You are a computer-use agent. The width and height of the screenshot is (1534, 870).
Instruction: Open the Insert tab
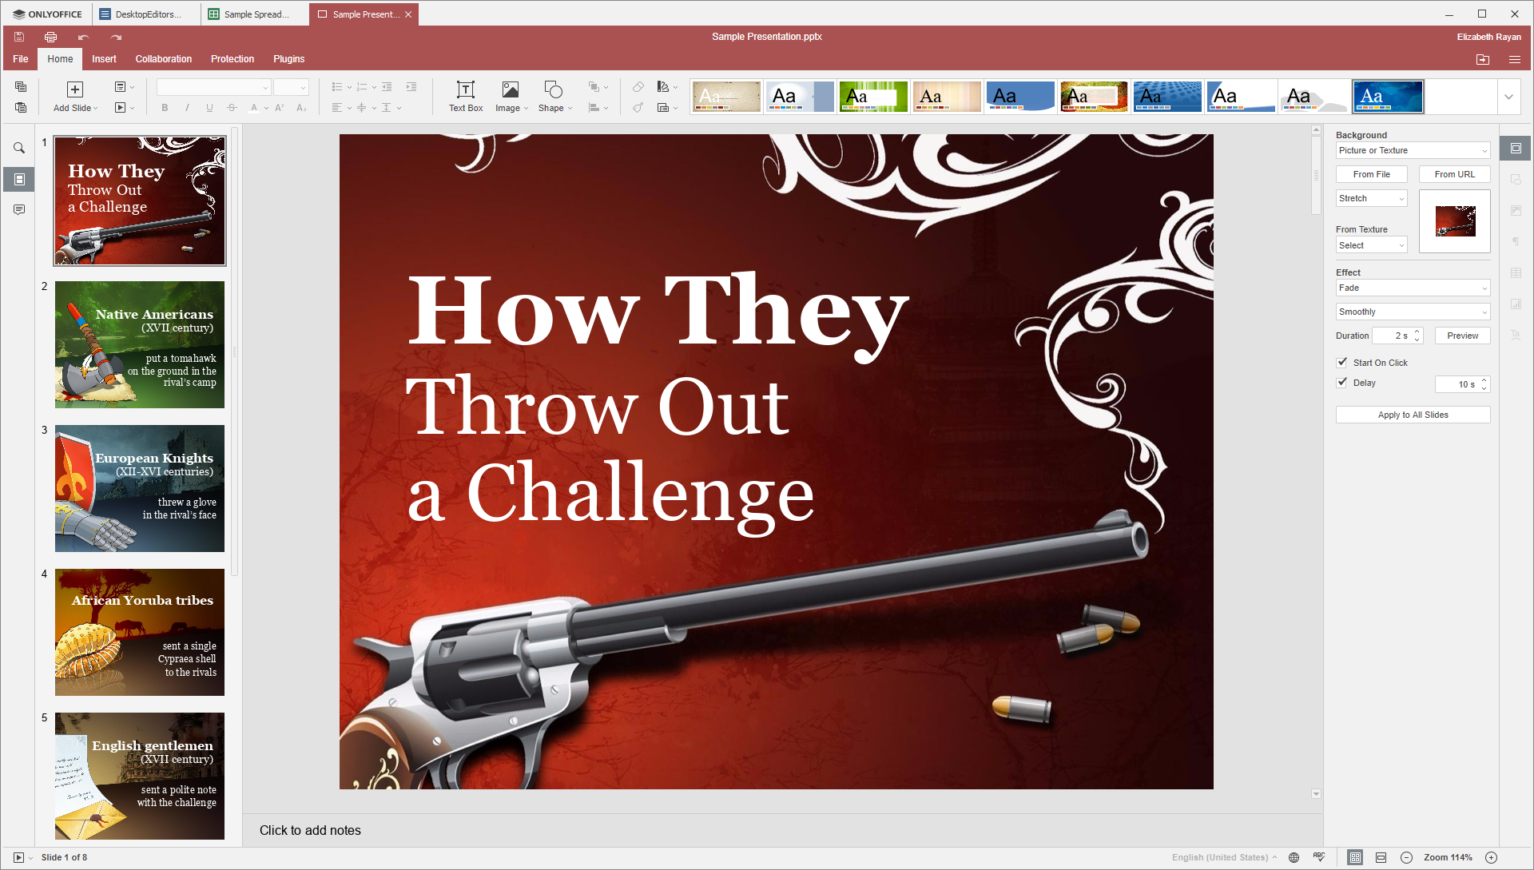pos(104,59)
